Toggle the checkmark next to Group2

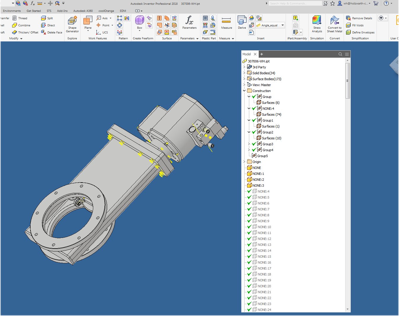[254, 132]
